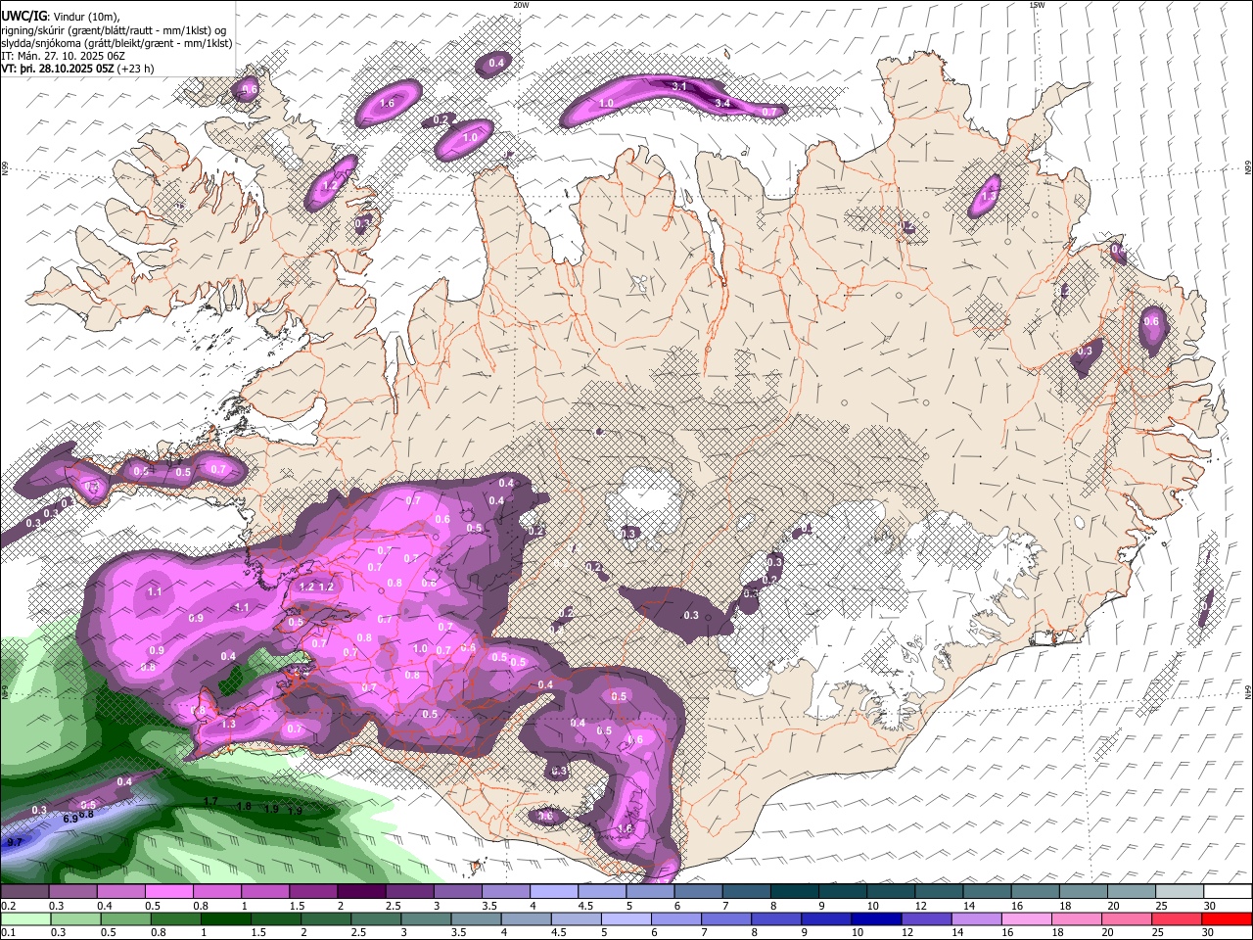
Task: Click the '3.1' snowfall value in the northern band
Action: coord(681,87)
